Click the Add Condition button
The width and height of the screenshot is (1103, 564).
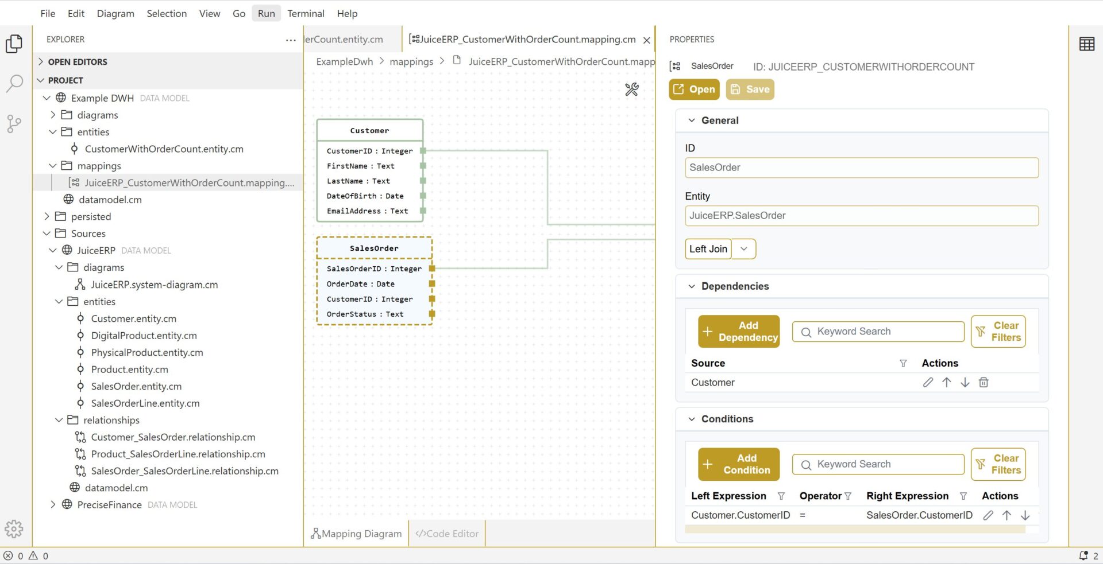(739, 464)
